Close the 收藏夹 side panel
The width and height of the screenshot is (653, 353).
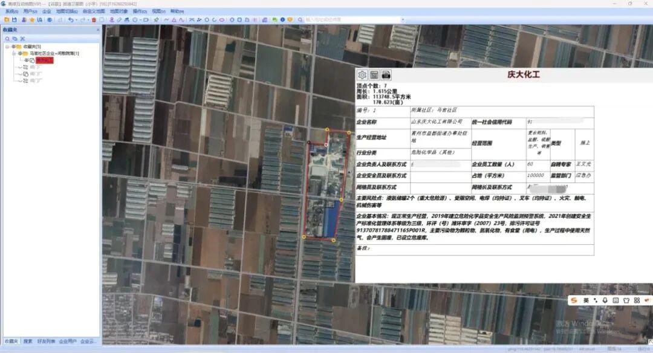coord(98,30)
